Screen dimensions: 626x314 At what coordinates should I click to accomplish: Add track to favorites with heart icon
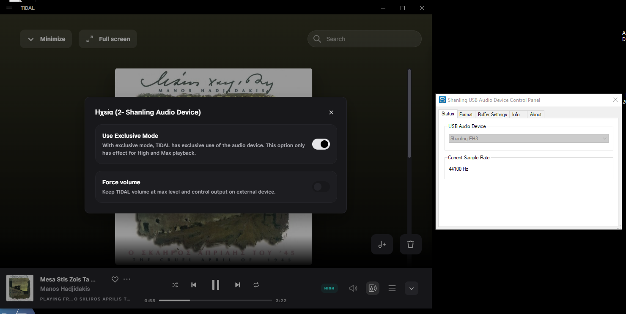click(x=115, y=279)
